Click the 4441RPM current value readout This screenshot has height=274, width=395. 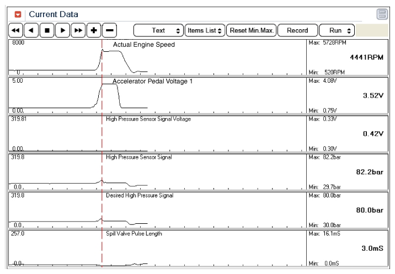[x=366, y=57]
